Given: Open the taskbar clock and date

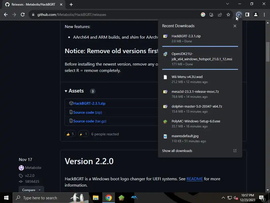Looking at the screenshot, I should (x=248, y=198).
